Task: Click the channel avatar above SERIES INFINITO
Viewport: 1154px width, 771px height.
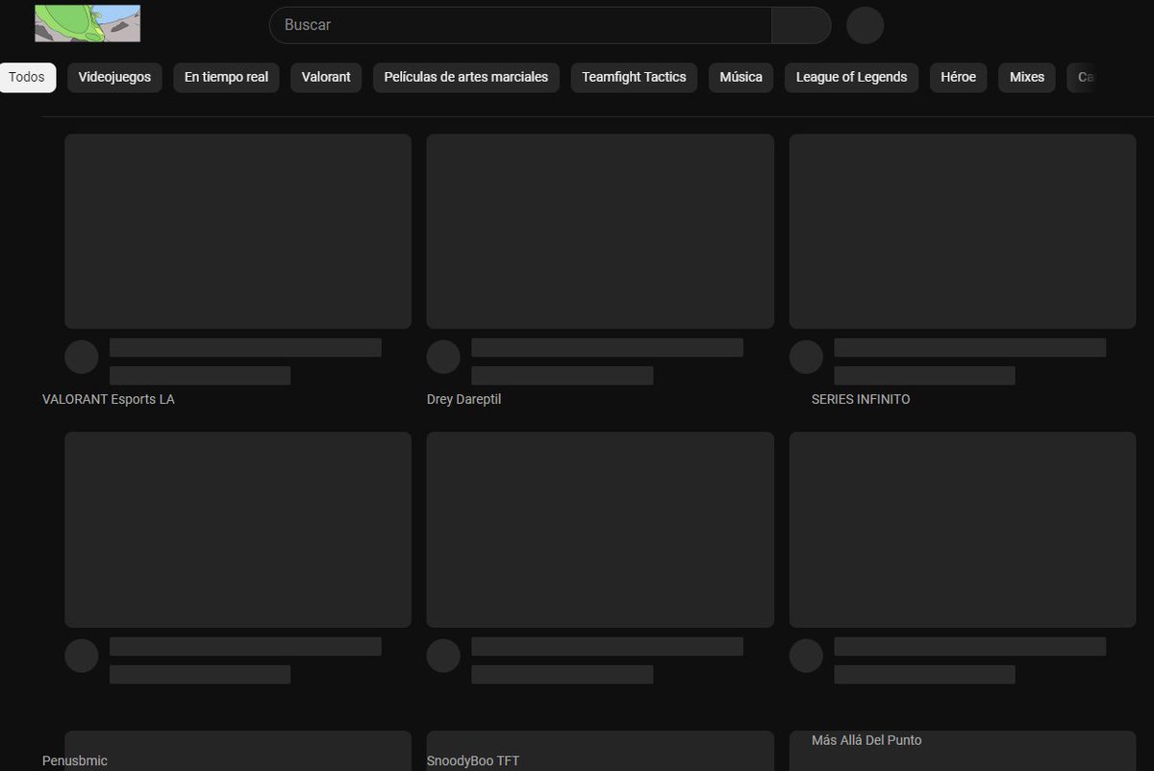Action: 806,358
